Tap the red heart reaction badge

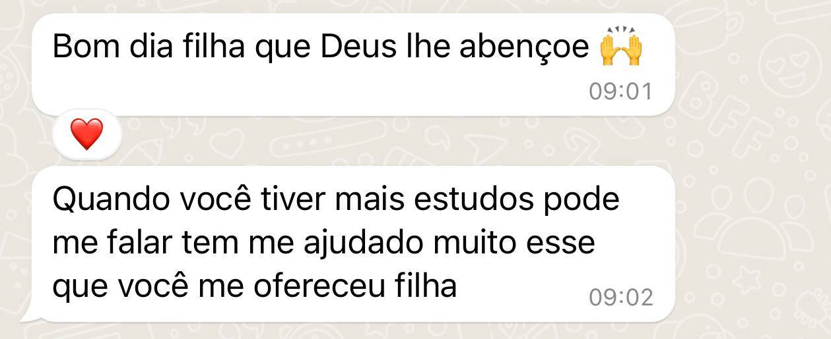[x=87, y=135]
